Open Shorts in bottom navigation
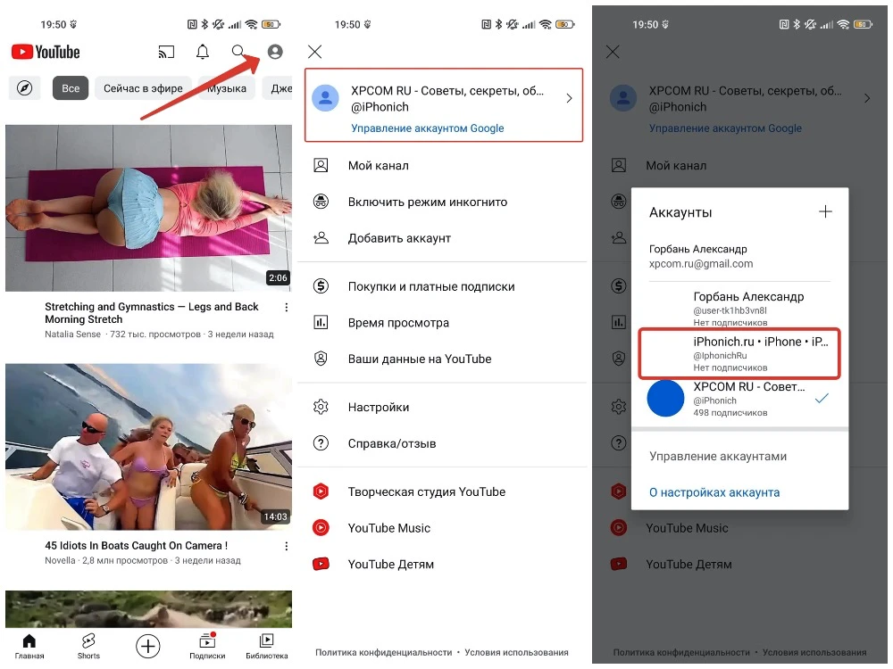The height and width of the screenshot is (669, 893). tap(88, 646)
